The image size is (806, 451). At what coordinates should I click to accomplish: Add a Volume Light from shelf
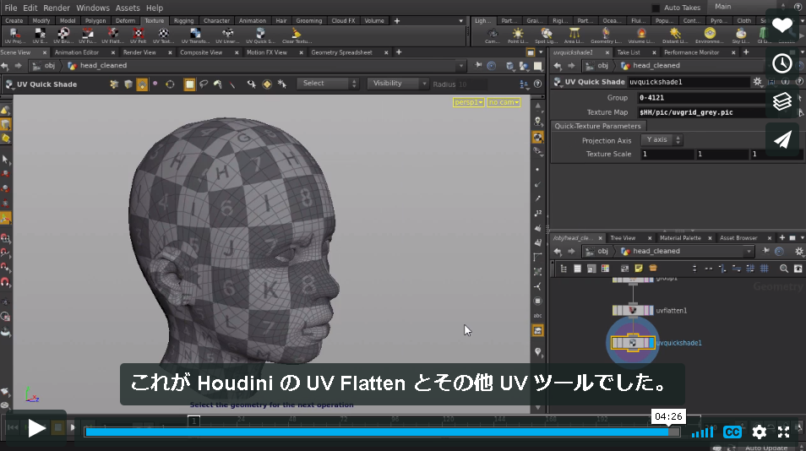tap(641, 36)
